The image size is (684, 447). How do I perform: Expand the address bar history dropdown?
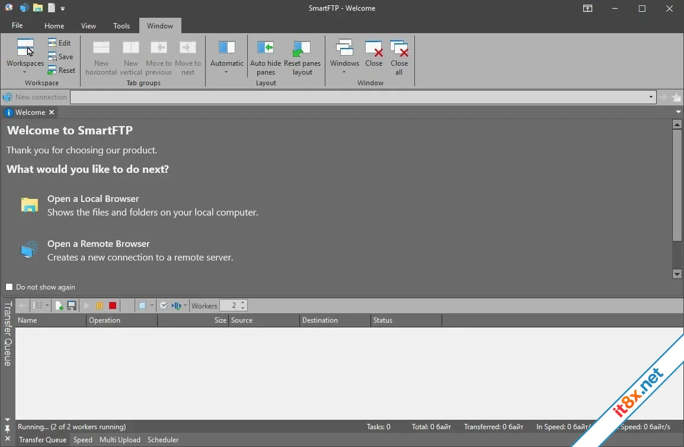pyautogui.click(x=651, y=97)
